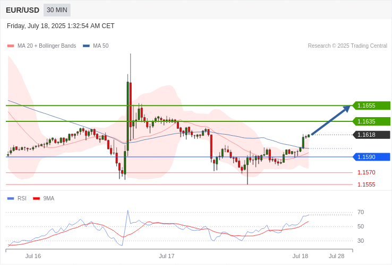Image resolution: width=392 pixels, height=265 pixels.
Task: Click the RSI legend label
Action: click(22, 199)
